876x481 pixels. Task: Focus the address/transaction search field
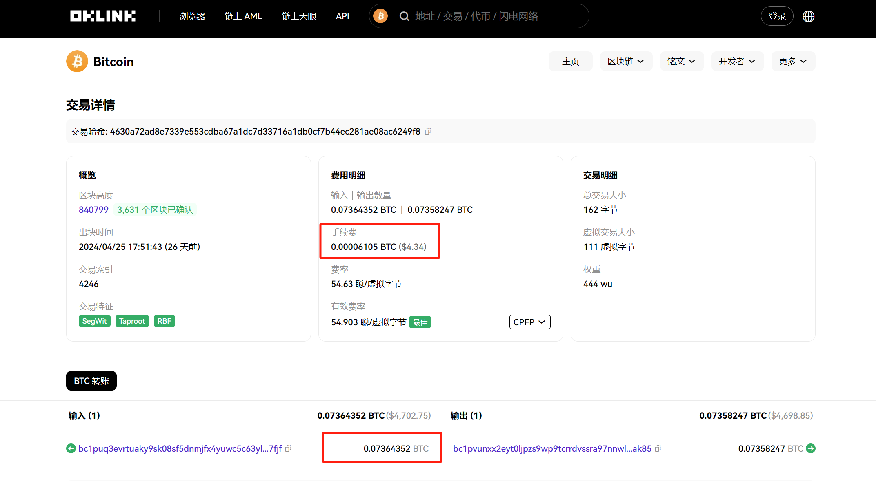pos(490,16)
